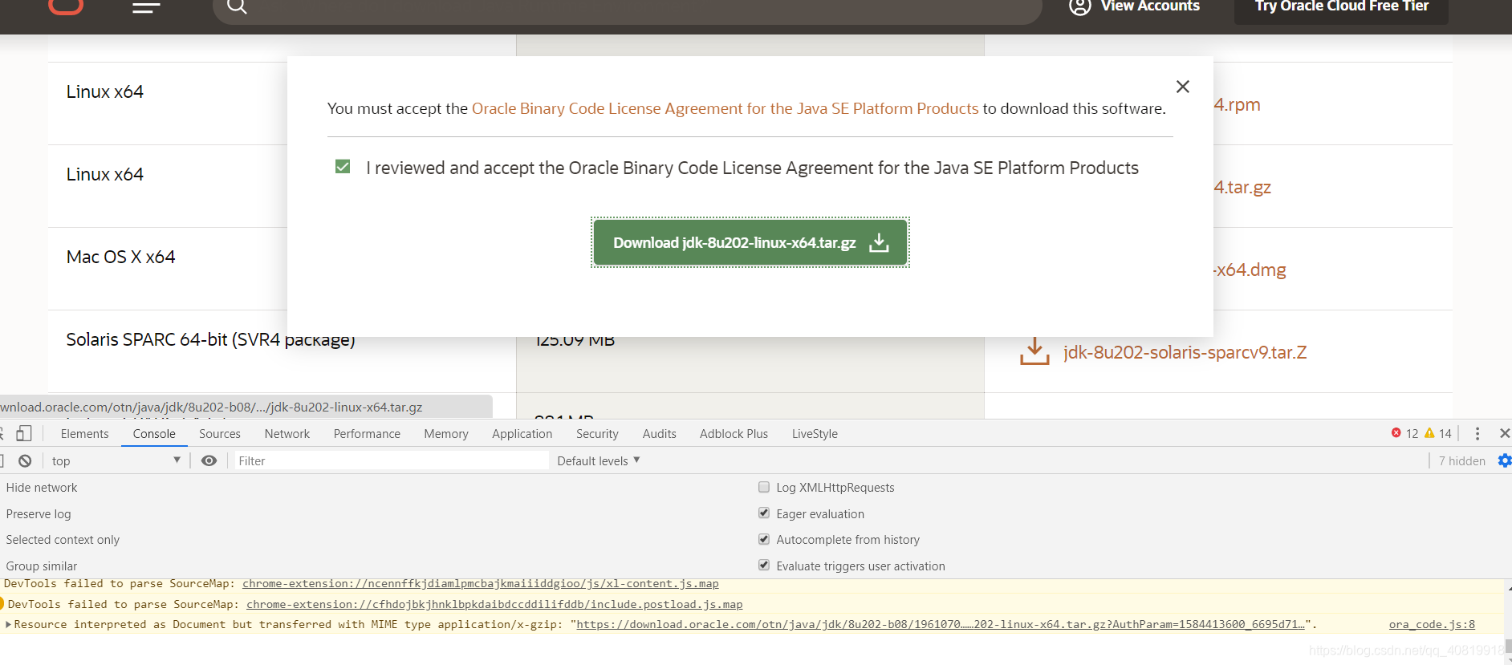Click the Hide network option
Image resolution: width=1512 pixels, height=665 pixels.
tap(42, 487)
